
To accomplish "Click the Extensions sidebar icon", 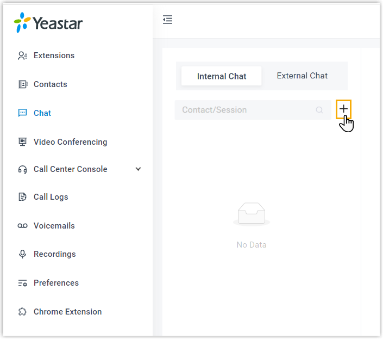I will point(22,56).
